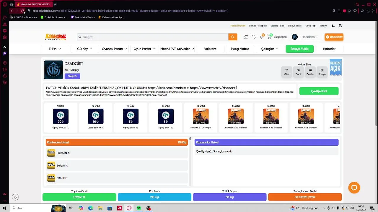Screen dimensions: 378x212
Task: Expand the E-Pin dropdown menu
Action: pyautogui.click(x=55, y=49)
